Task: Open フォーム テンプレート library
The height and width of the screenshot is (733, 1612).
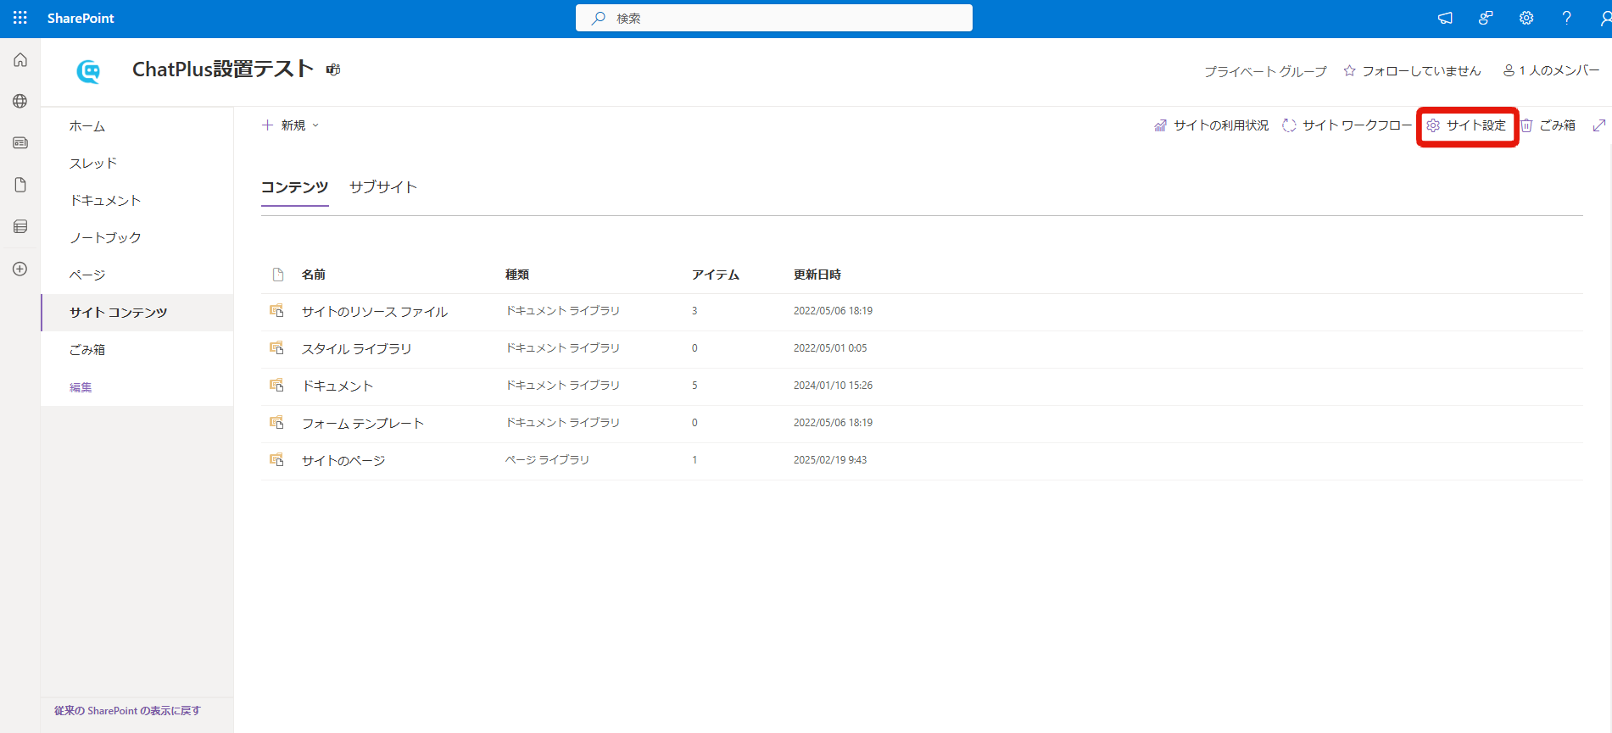Action: click(x=363, y=424)
